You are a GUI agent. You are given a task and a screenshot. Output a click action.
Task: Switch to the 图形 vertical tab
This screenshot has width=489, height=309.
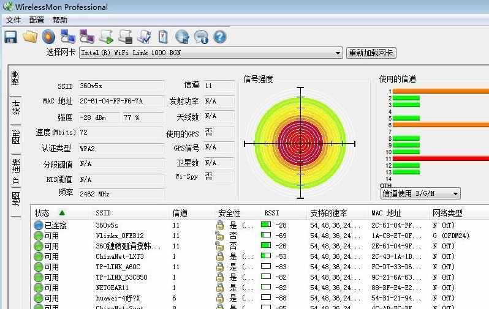point(15,136)
